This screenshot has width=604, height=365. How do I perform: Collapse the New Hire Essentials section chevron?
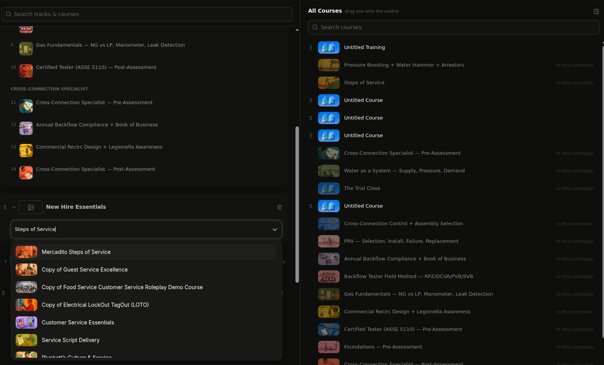pos(14,207)
